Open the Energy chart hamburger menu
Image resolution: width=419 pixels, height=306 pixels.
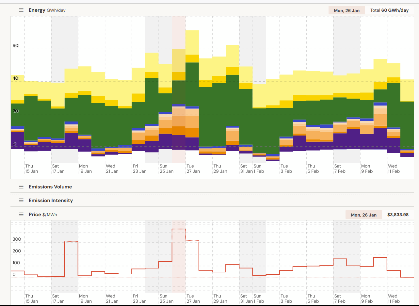[x=21, y=10]
